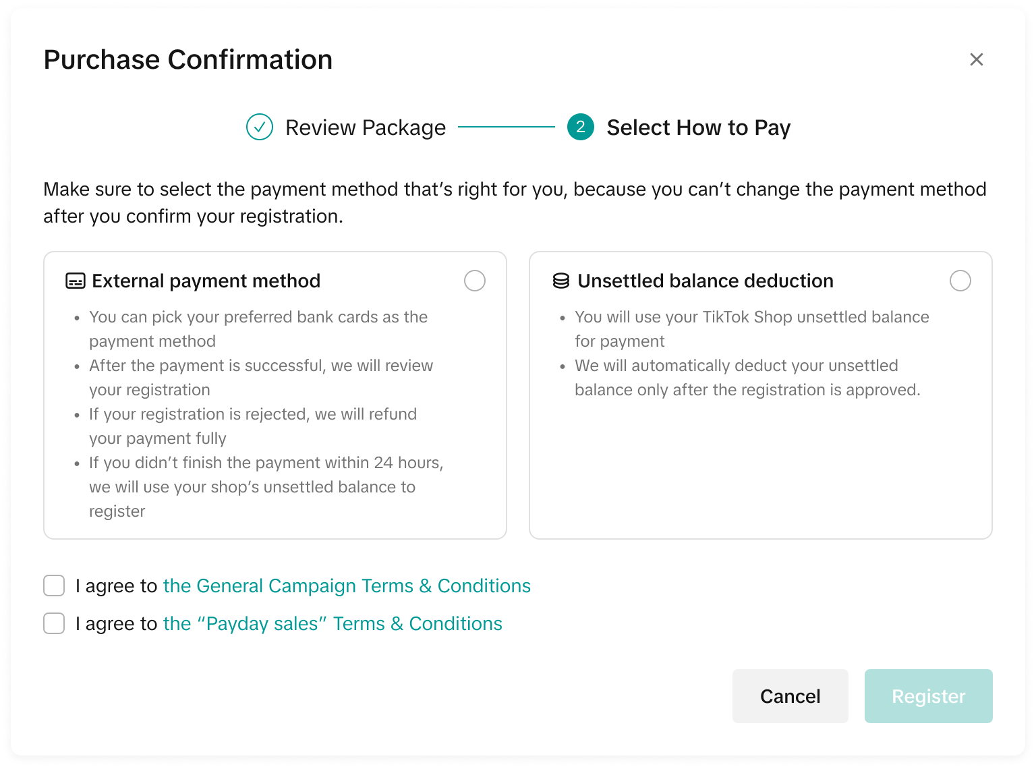
Task: Close the Purchase Confirmation dialog
Action: (976, 59)
